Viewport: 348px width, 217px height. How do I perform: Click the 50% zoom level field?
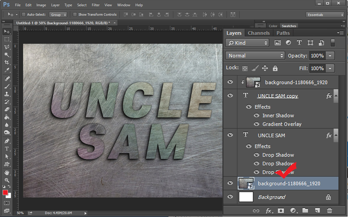pyautogui.click(x=20, y=213)
